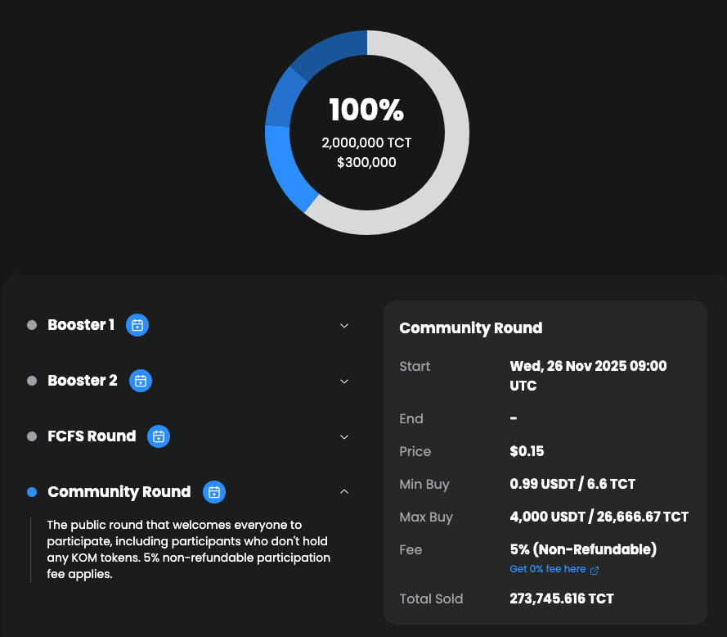Click the 'Max Buy' label
727x637 pixels.
[x=426, y=517]
